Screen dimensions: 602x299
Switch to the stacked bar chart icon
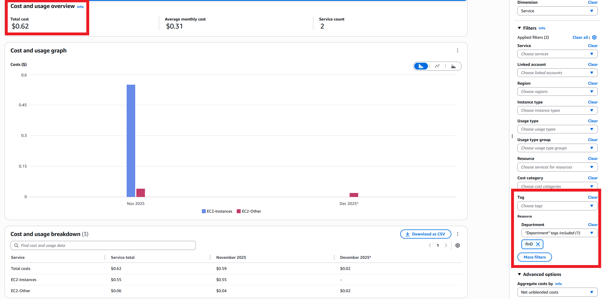click(x=453, y=66)
